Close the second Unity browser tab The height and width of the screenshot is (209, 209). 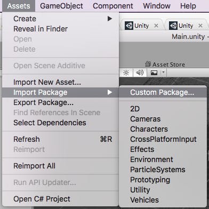pos(200,26)
